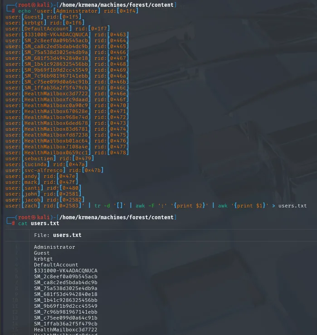Screen dimensions: 317x335
Task: Select HealthMailboxc3d7722 in users.txt output
Action: click(66, 330)
